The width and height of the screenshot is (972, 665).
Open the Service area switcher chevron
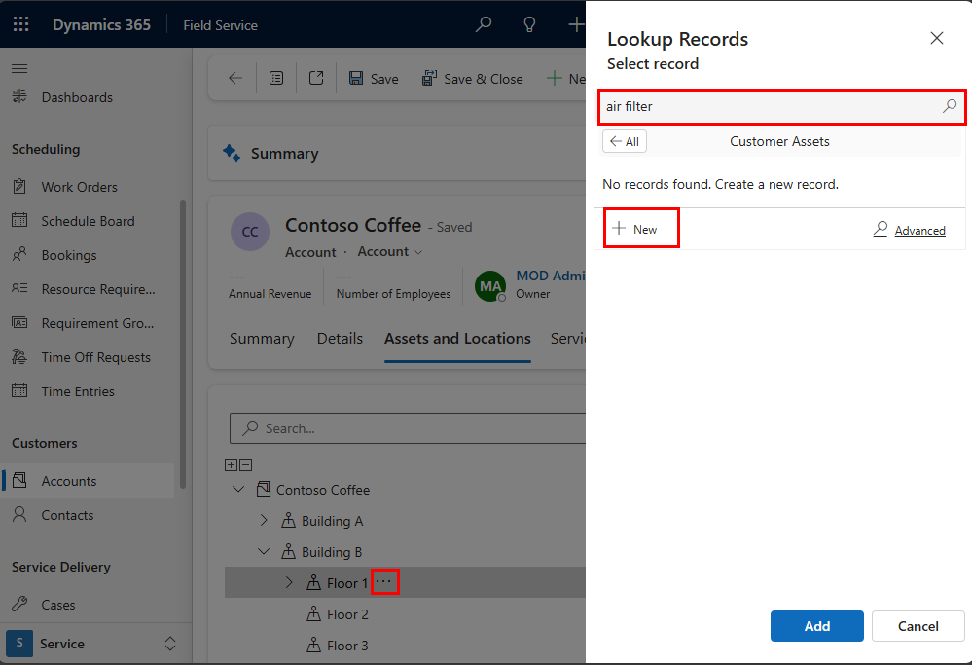pyautogui.click(x=170, y=644)
